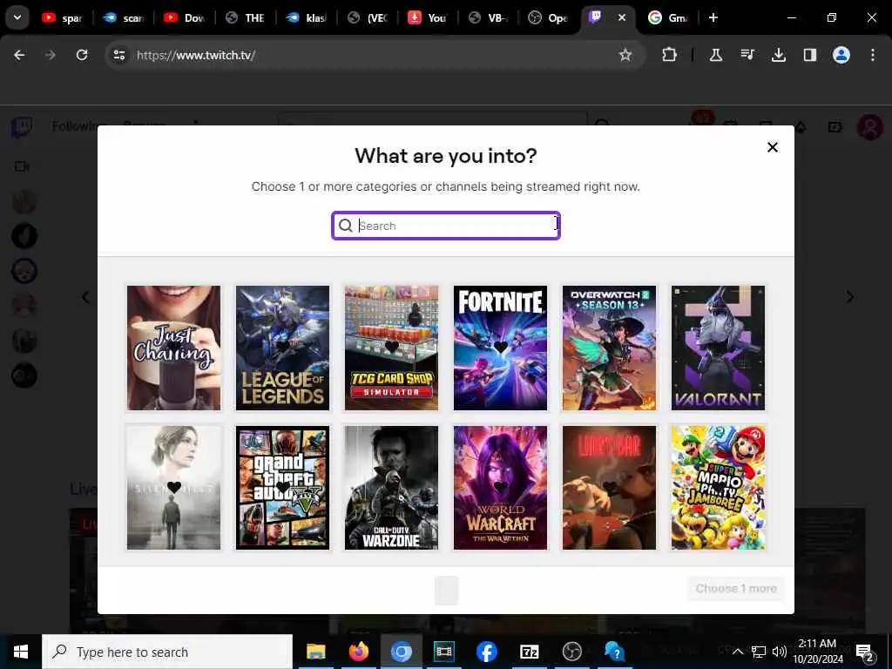The height and width of the screenshot is (669, 892).
Task: Pick the TCG Card Shop Simulator card
Action: (391, 348)
